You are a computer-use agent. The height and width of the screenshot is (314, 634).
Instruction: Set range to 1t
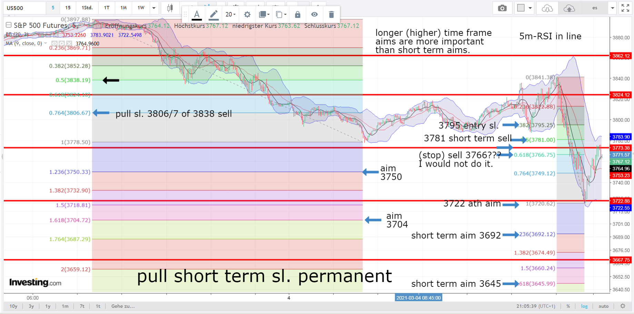click(x=98, y=306)
